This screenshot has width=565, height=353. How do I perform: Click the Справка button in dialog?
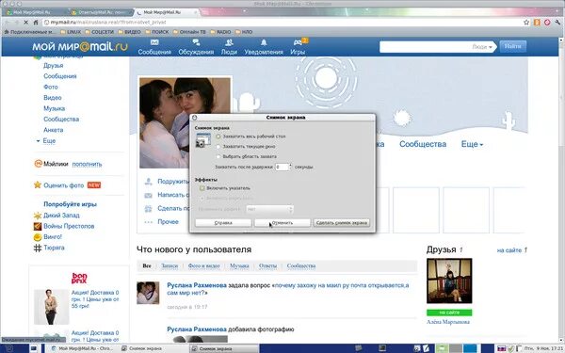pos(223,223)
